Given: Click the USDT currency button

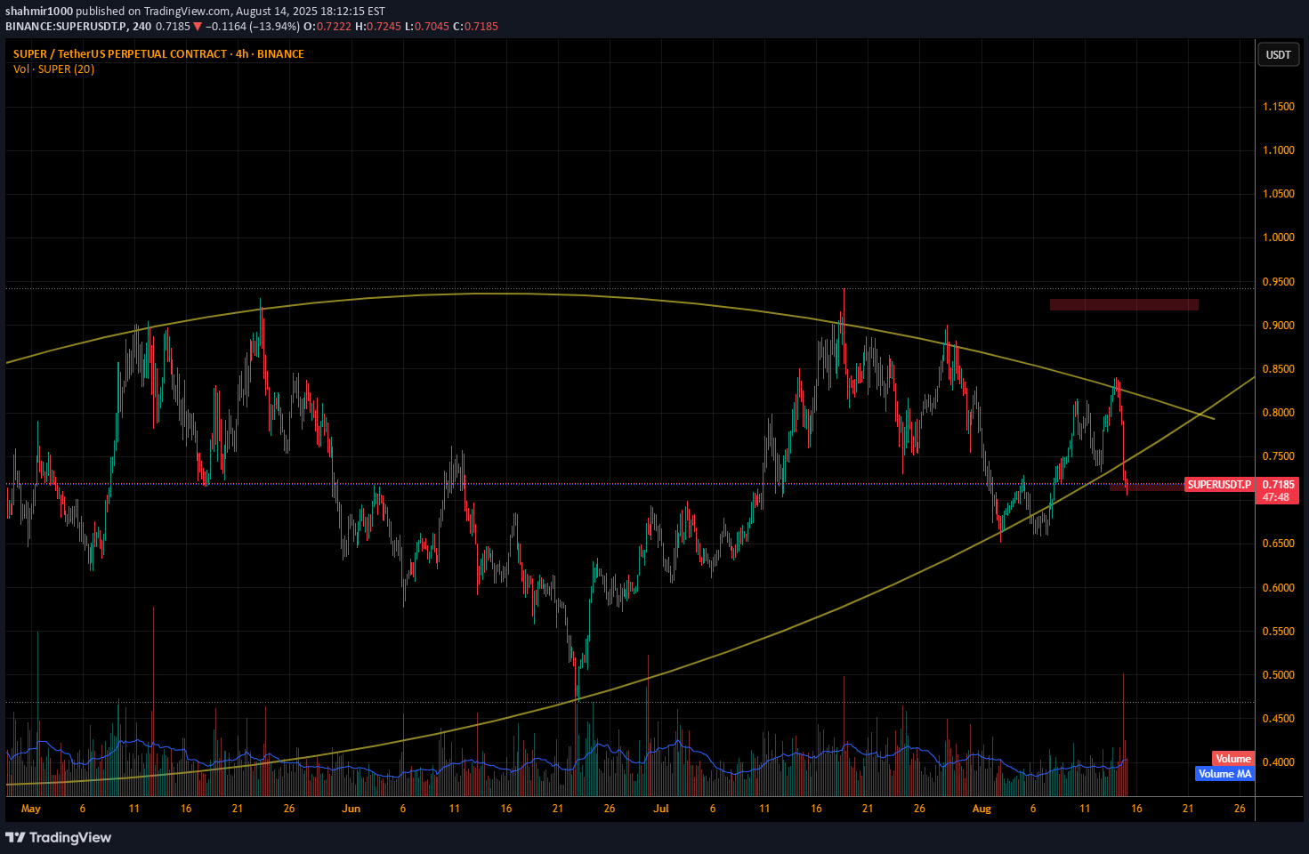Looking at the screenshot, I should pos(1278,54).
